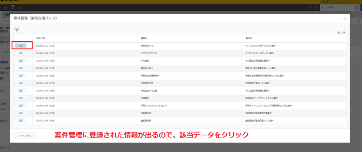Click the home icon in the top bar
The image size is (362, 152).
(x=6, y=8)
